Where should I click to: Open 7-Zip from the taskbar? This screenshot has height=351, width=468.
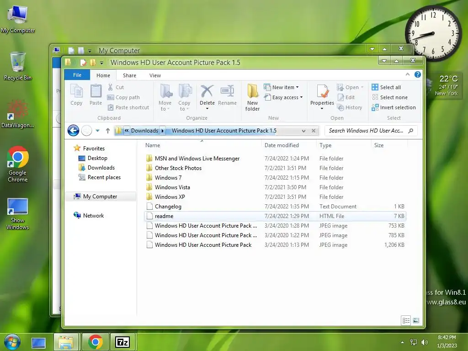[x=122, y=342]
